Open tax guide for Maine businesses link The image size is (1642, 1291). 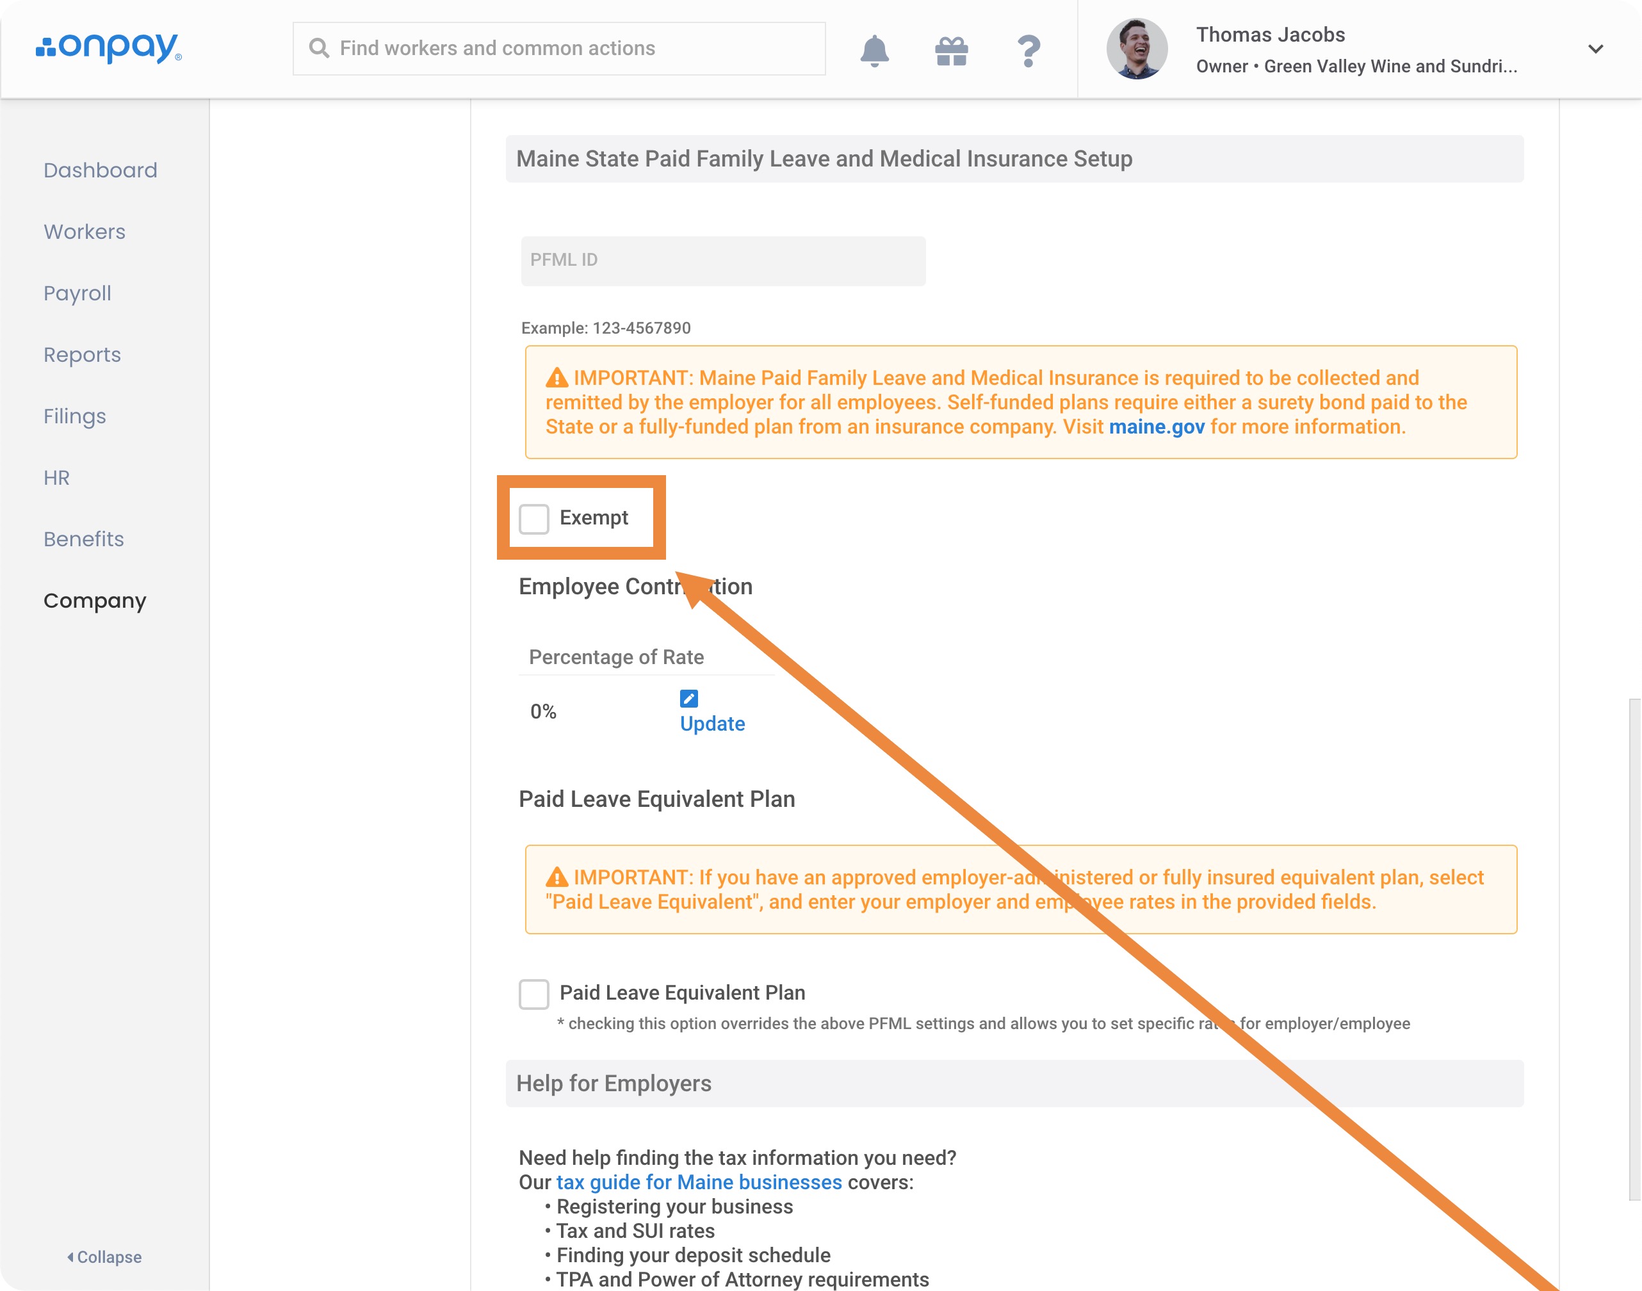click(x=699, y=1181)
